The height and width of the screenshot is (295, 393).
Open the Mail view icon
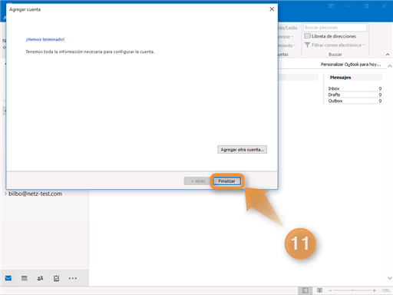pyautogui.click(x=8, y=278)
